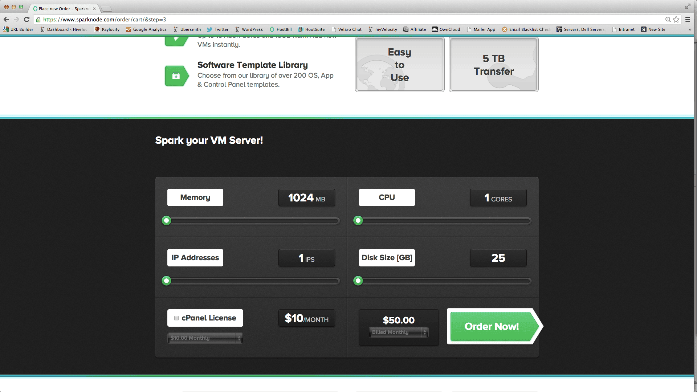
Task: Open the Twitter bookmark
Action: (x=217, y=29)
